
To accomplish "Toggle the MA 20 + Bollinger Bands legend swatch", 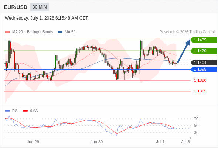I will tap(7, 32).
